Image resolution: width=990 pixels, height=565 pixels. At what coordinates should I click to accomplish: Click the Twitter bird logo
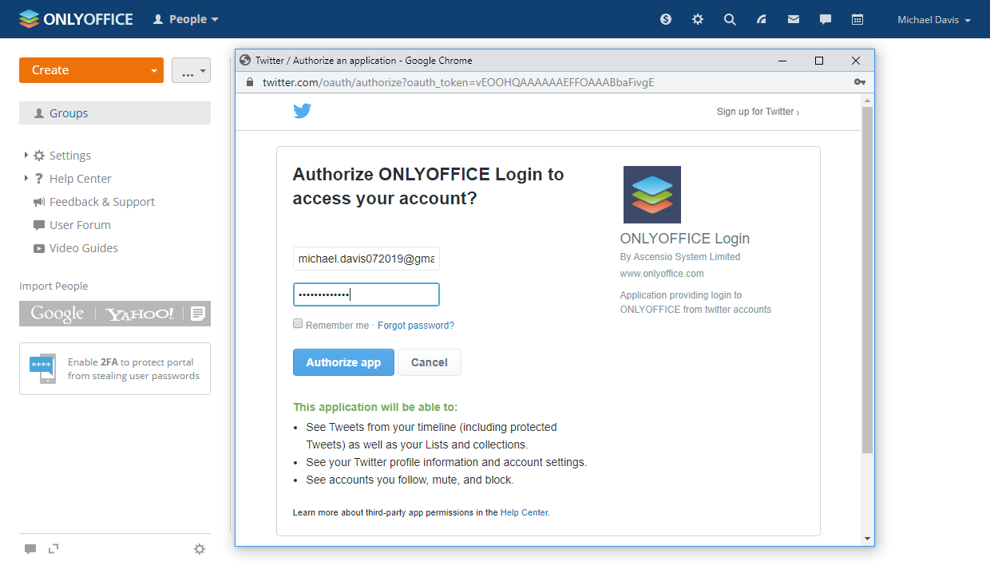302,111
